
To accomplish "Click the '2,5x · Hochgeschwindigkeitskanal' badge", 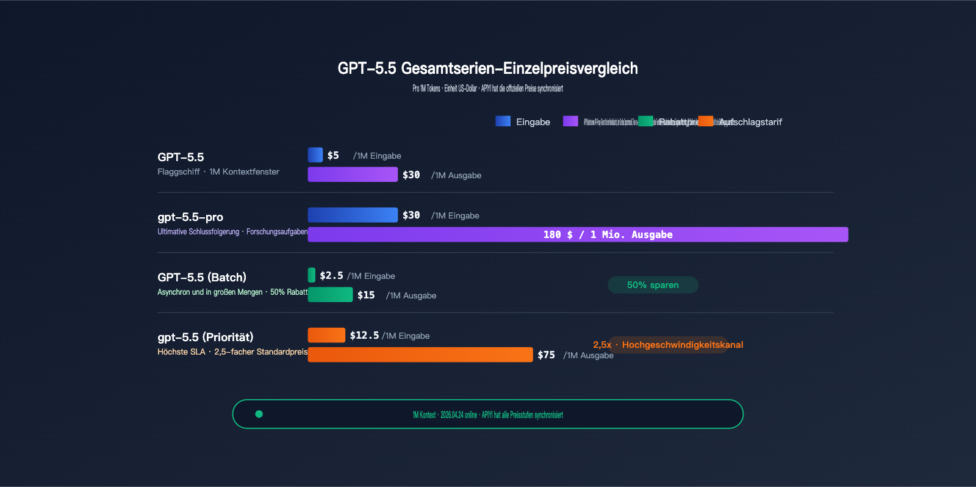I will (668, 345).
